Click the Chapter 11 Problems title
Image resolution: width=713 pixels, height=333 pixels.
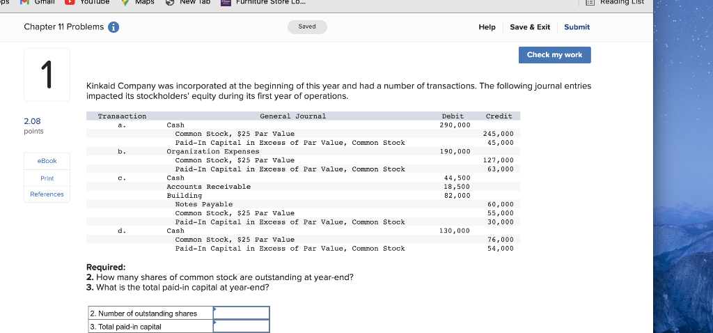tap(63, 27)
